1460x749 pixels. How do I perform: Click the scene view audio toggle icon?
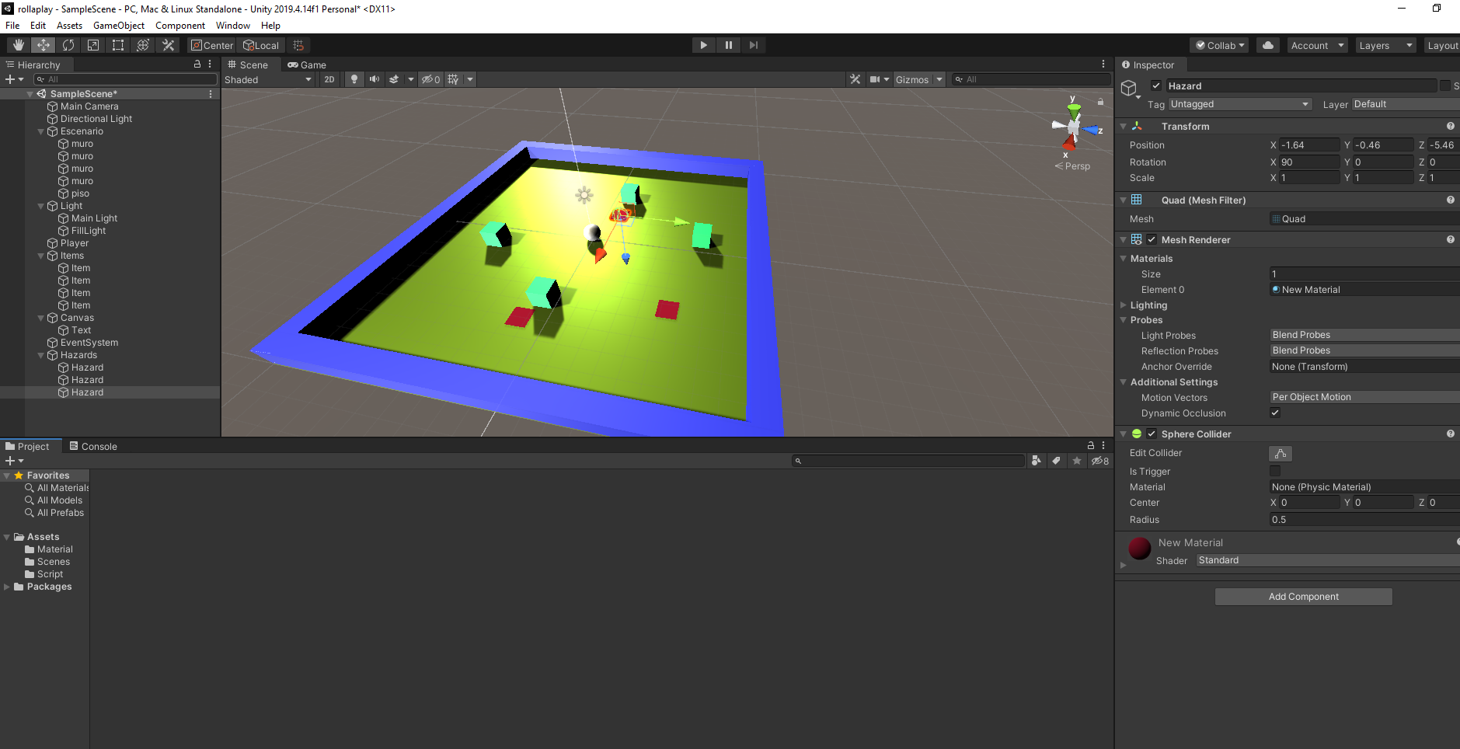[x=375, y=78]
